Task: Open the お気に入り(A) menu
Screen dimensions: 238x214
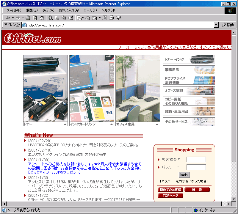Action: click(x=69, y=10)
